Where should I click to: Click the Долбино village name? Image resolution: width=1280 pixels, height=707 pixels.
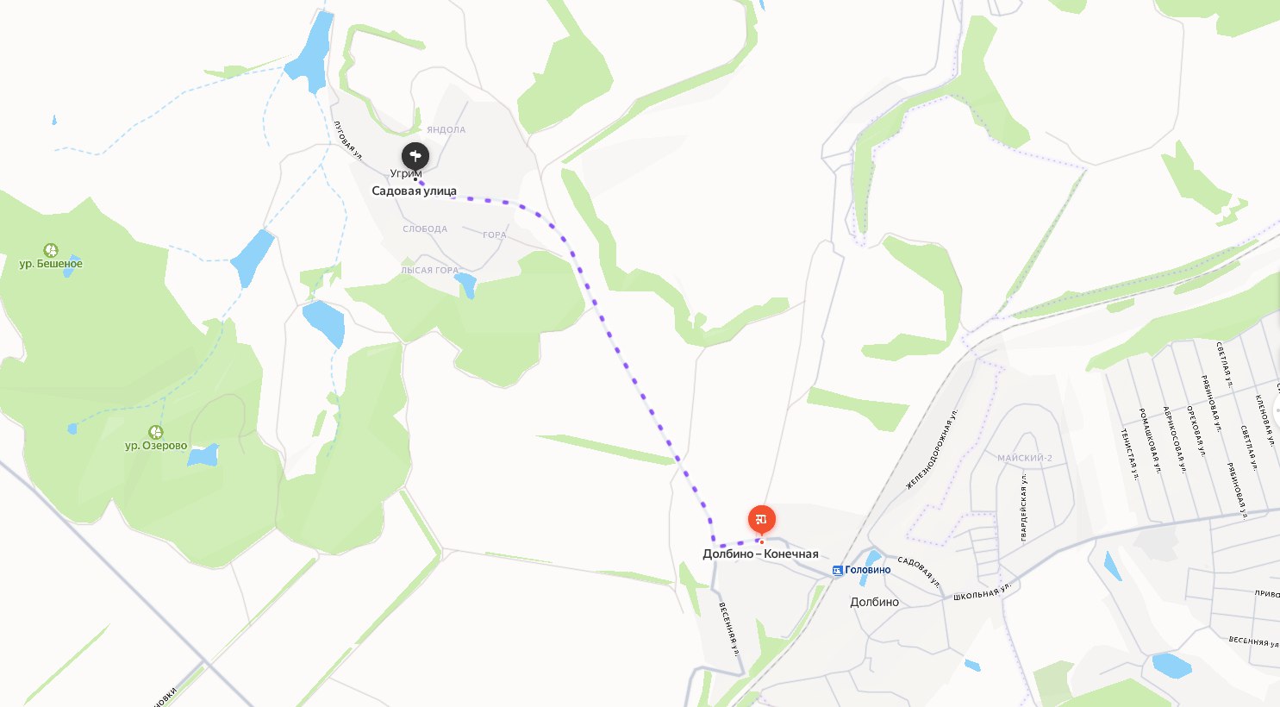874,602
